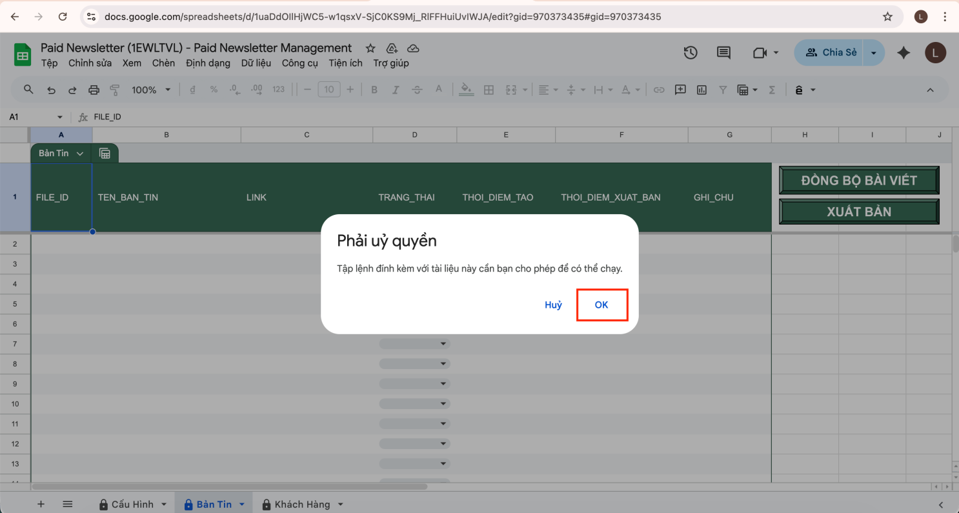
Task: Insert a chart icon
Action: tap(702, 90)
